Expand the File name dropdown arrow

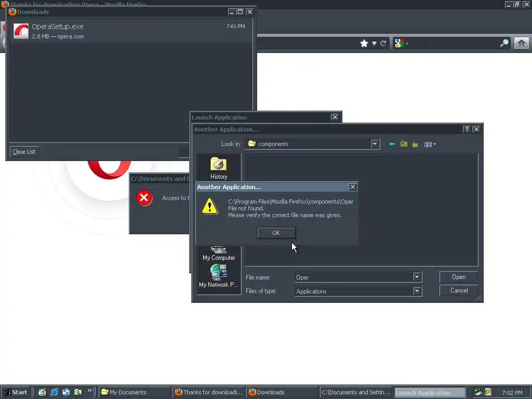pyautogui.click(x=417, y=277)
